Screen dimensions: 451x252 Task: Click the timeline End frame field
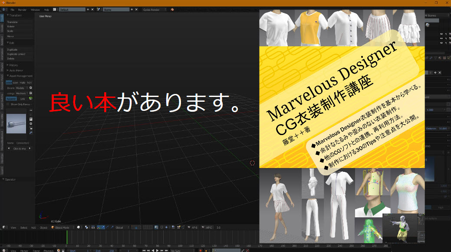point(105,251)
